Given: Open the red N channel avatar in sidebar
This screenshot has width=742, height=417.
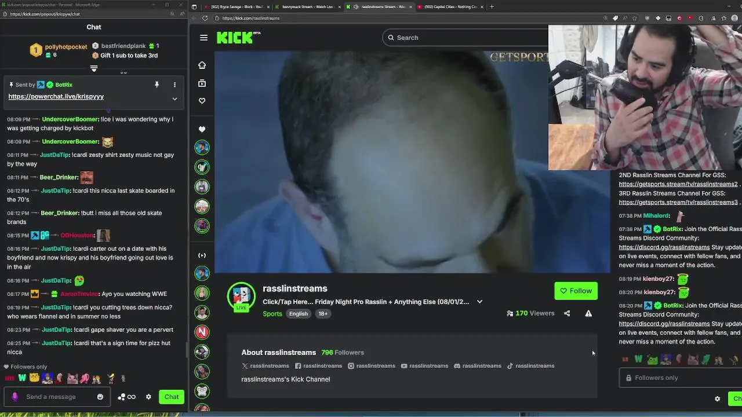Looking at the screenshot, I should (202, 332).
